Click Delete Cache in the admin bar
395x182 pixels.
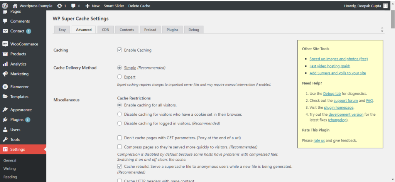(x=139, y=6)
